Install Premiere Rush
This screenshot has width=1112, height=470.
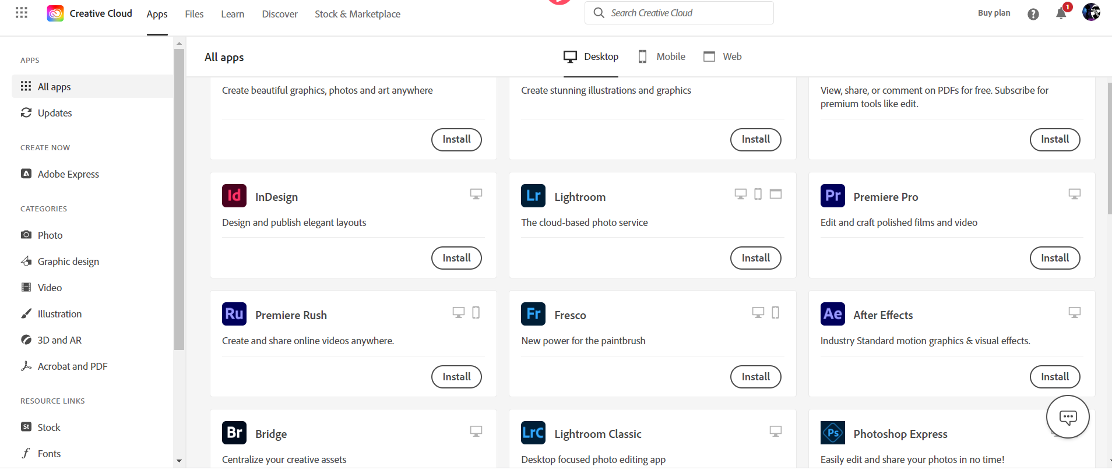click(x=456, y=377)
